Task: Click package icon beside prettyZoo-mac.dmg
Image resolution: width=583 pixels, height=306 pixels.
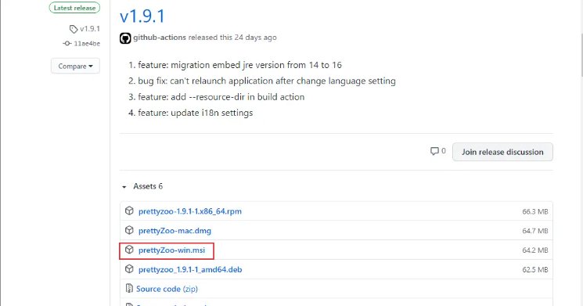Action: (129, 230)
